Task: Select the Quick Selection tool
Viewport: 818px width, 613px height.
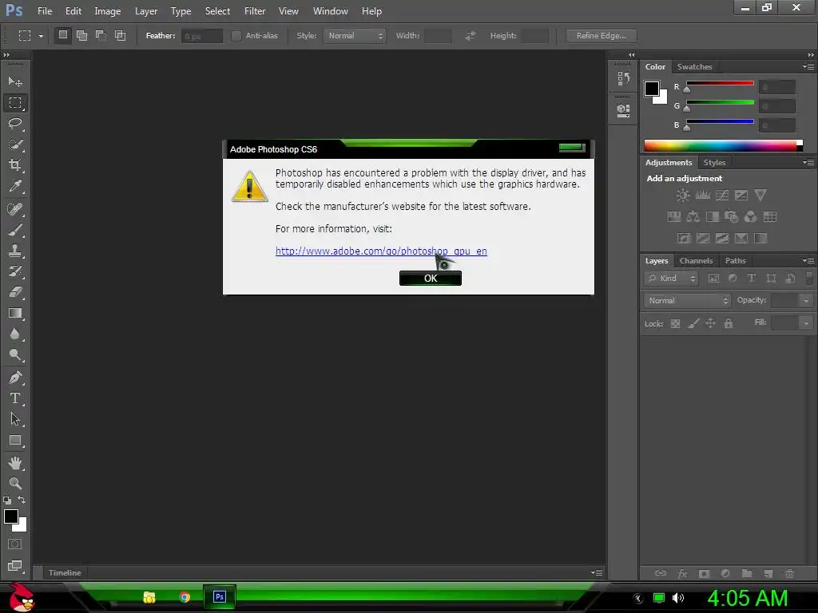Action: click(x=15, y=144)
